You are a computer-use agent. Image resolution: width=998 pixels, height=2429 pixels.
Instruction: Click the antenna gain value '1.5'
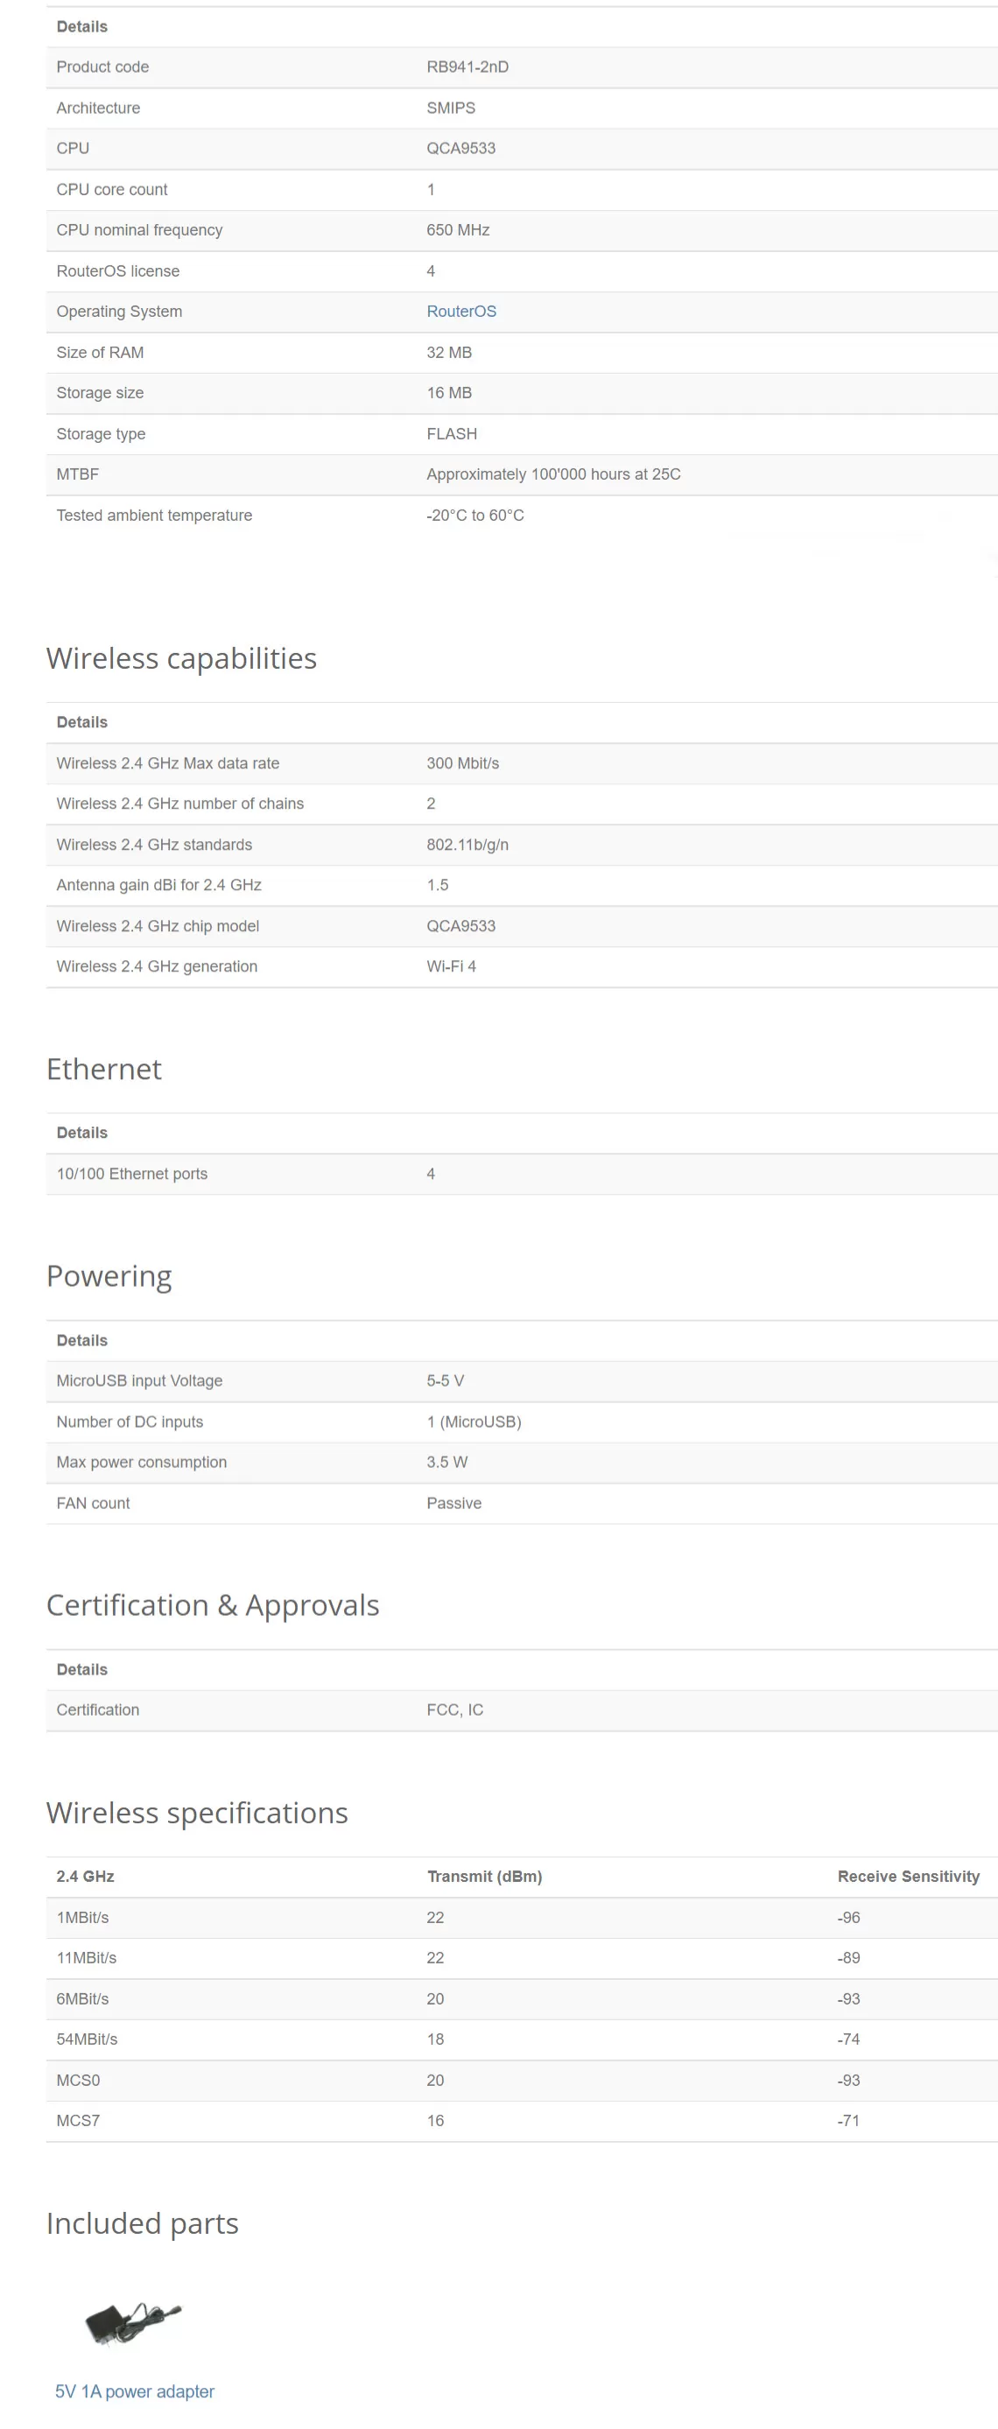pyautogui.click(x=438, y=884)
